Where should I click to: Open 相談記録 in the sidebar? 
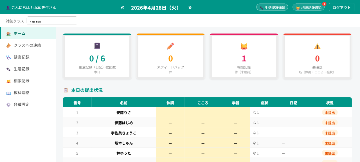coord(28,81)
